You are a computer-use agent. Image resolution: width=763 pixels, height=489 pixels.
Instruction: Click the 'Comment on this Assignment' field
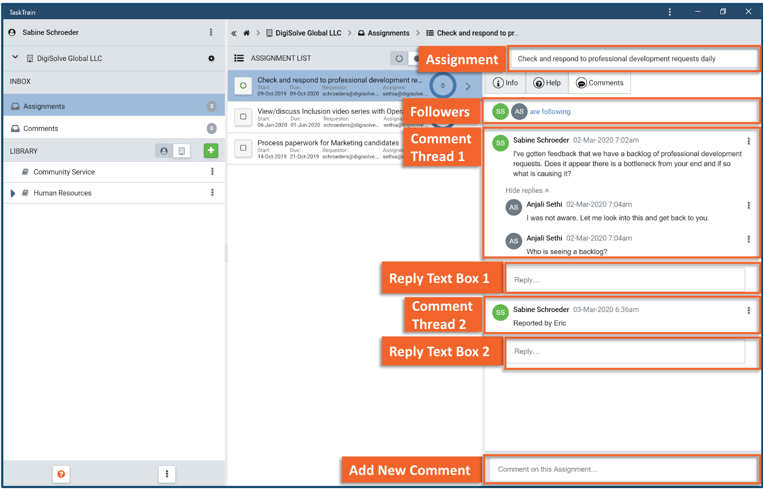tap(622, 469)
